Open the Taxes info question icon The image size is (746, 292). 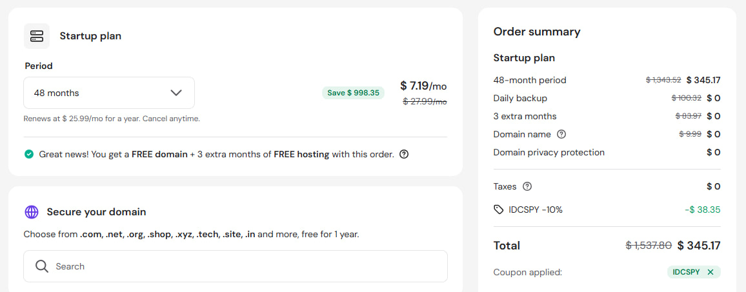tap(527, 186)
